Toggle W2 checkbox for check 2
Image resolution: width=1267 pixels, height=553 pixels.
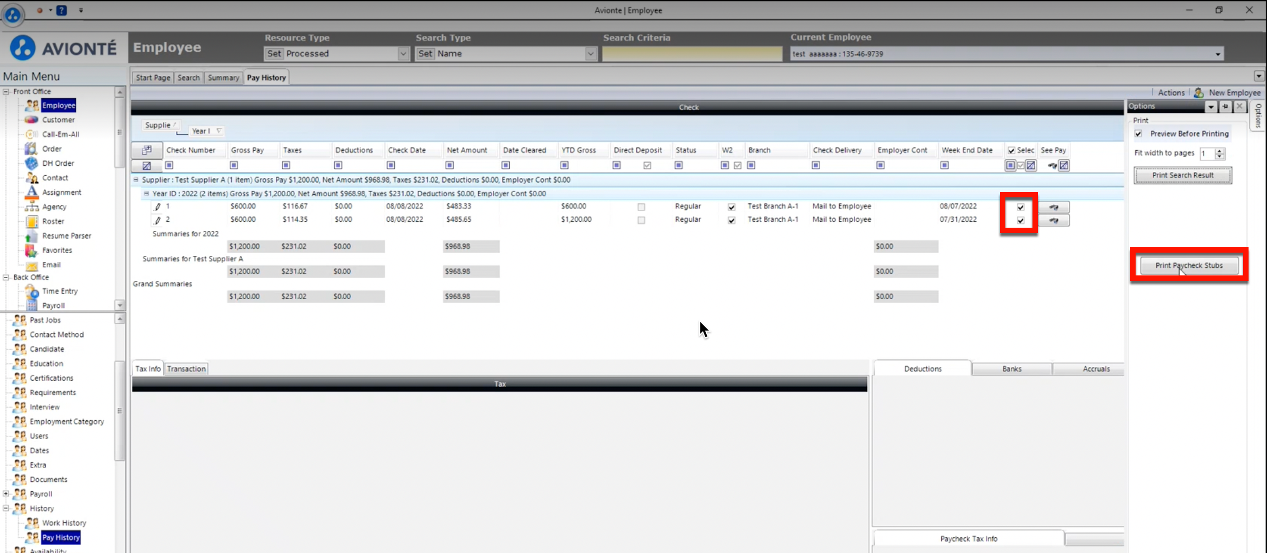pos(732,221)
